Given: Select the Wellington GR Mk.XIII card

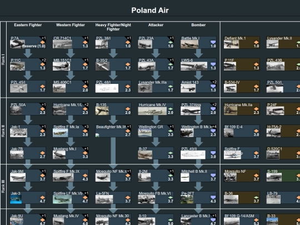Looking at the screenshot, I should pyautogui.click(x=156, y=131).
